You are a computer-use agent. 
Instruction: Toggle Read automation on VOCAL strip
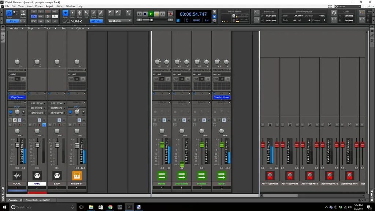click(x=19, y=120)
